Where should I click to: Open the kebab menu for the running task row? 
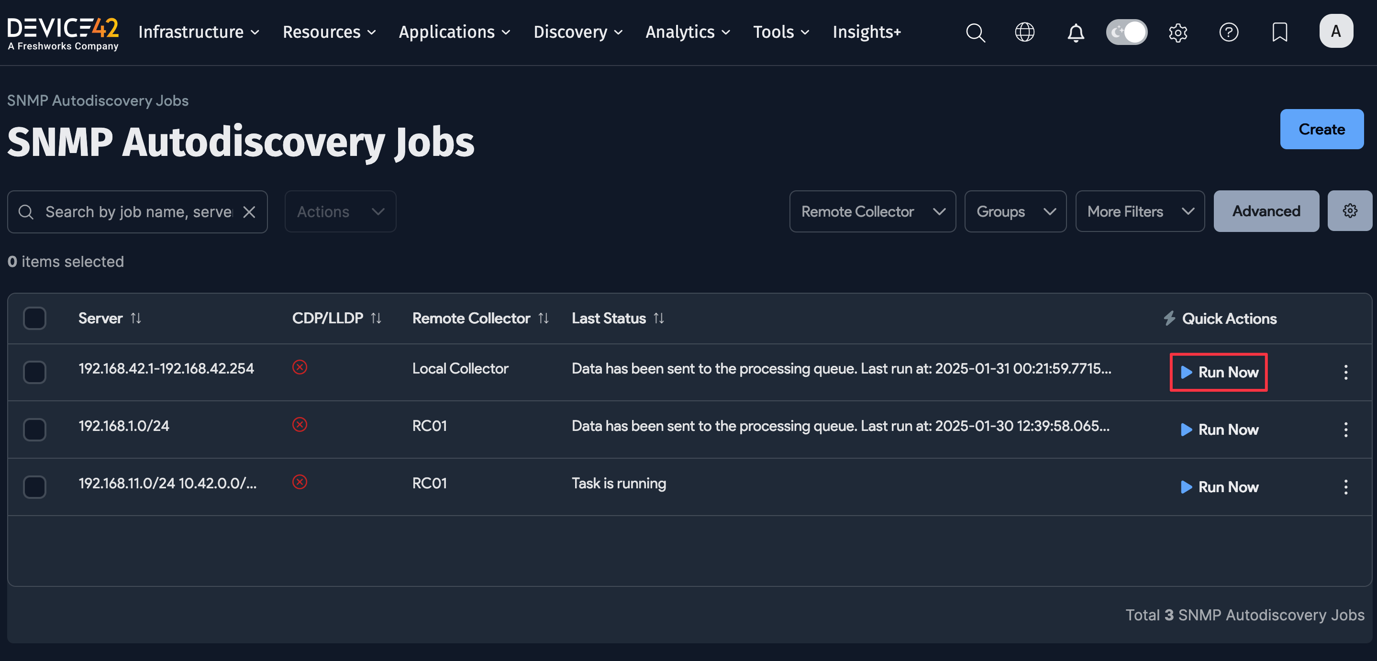pos(1346,486)
